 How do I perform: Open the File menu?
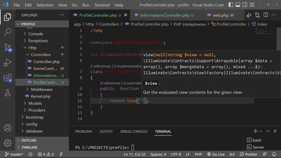click(x=17, y=5)
